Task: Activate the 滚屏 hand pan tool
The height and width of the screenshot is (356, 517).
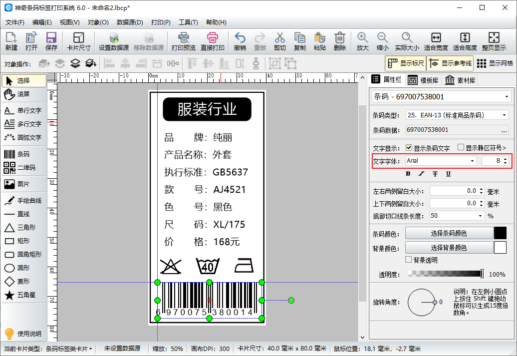Action: (24, 94)
